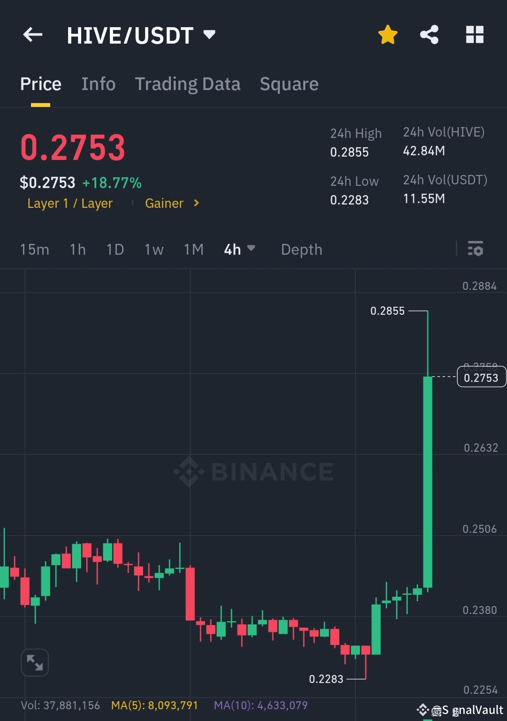This screenshot has height=721, width=507.
Task: Switch chart to 15m timeframe
Action: tap(34, 249)
